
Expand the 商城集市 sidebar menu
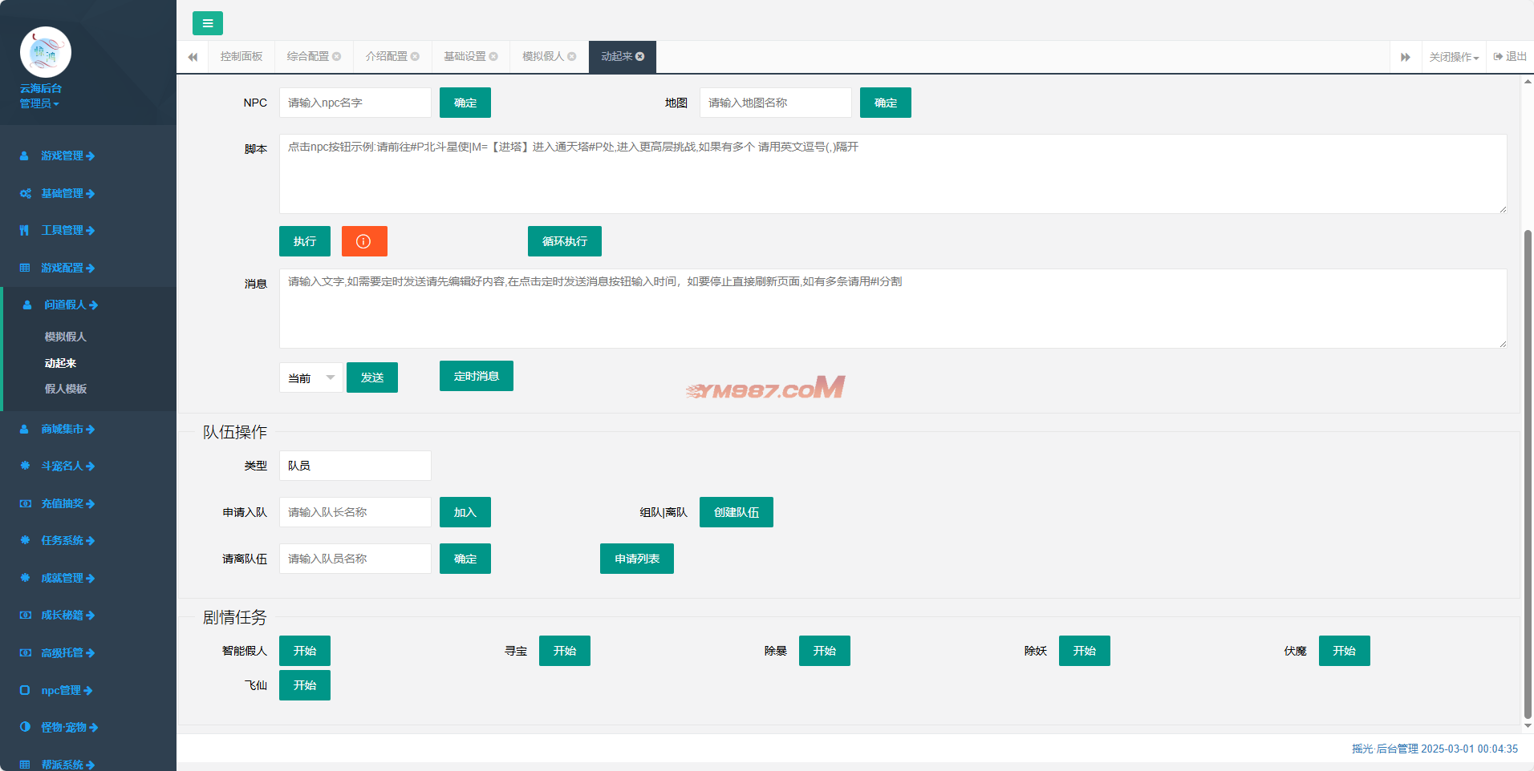(x=67, y=429)
